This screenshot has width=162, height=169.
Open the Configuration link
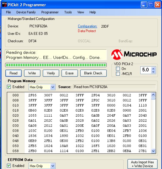(x=87, y=26)
